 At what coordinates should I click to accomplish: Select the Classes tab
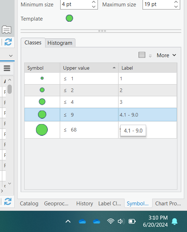(33, 43)
